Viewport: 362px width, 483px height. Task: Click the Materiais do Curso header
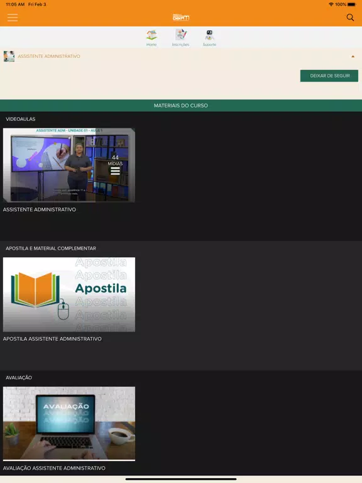[181, 106]
